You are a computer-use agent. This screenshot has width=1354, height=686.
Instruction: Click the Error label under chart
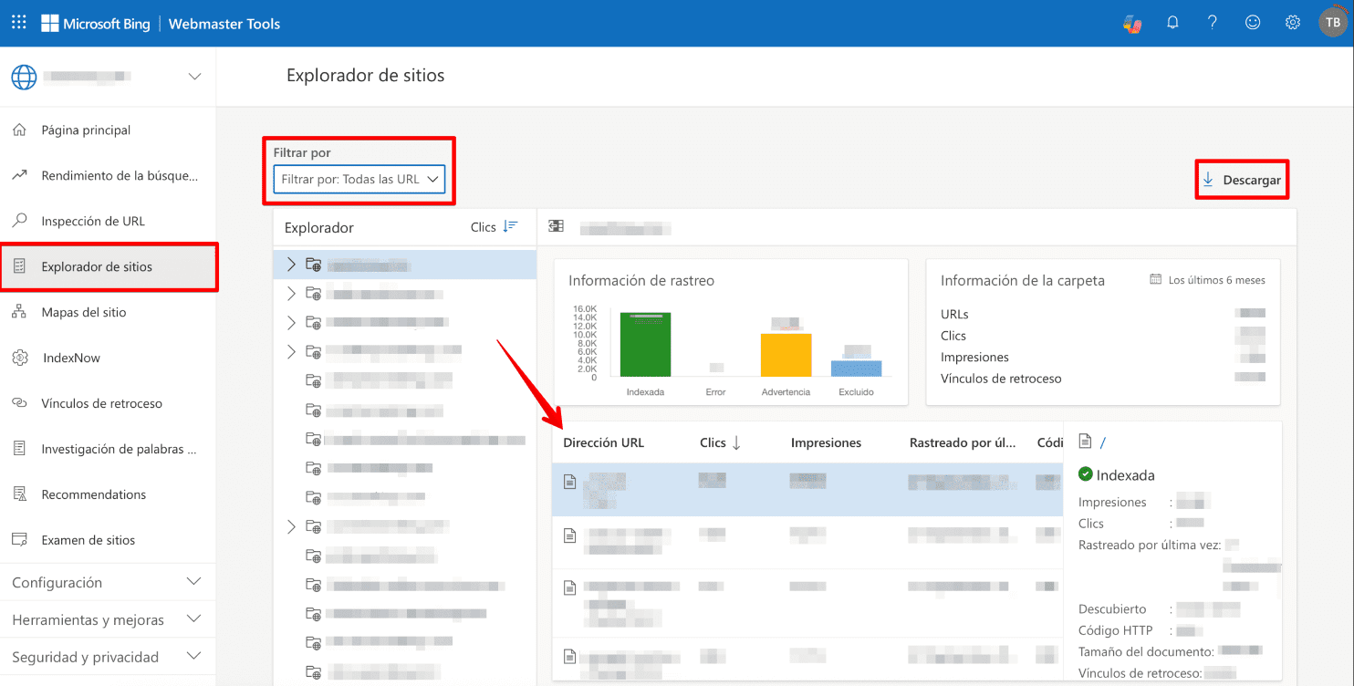coord(715,392)
